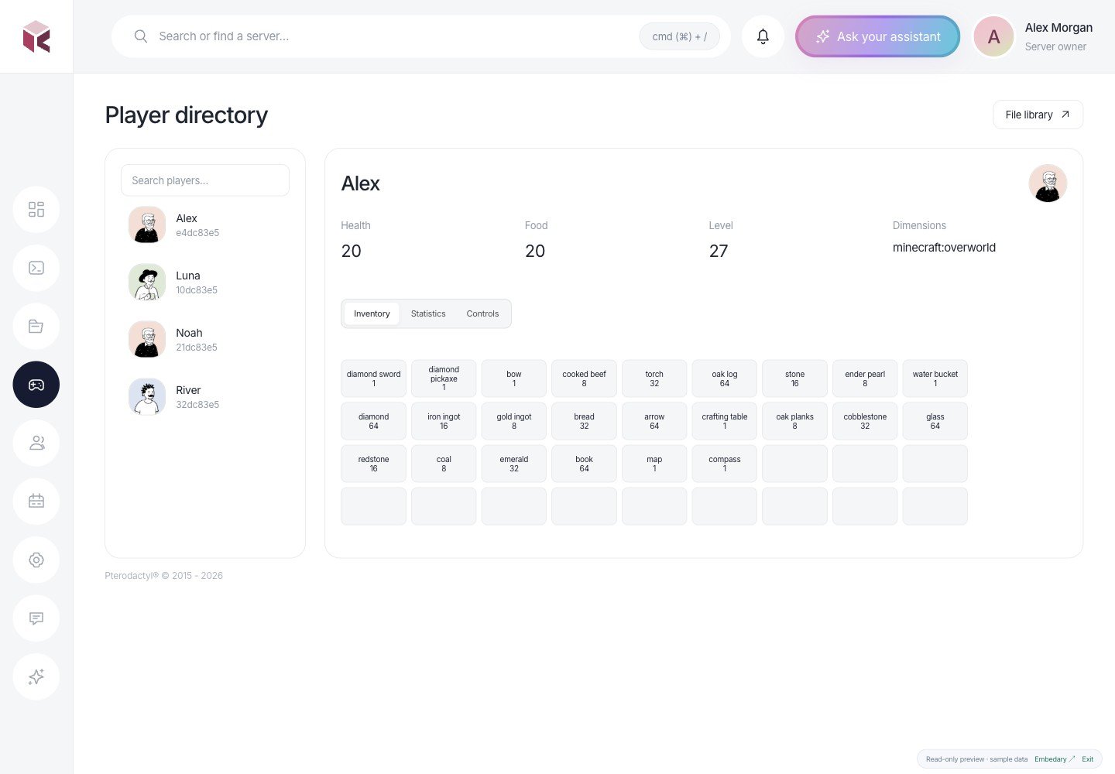
Task: Click the minecraft:overworld dimension value
Action: [944, 248]
